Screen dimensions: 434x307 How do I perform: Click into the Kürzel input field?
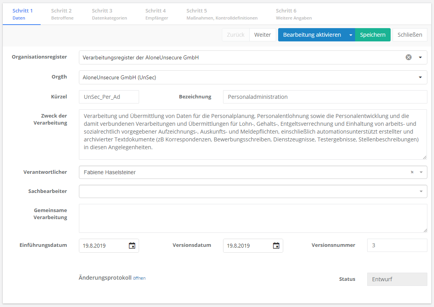(109, 97)
